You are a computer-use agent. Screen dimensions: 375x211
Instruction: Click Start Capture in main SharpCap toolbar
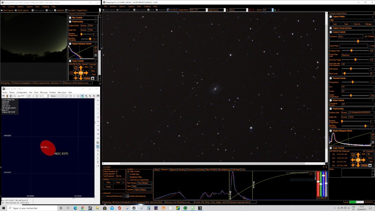(109, 10)
